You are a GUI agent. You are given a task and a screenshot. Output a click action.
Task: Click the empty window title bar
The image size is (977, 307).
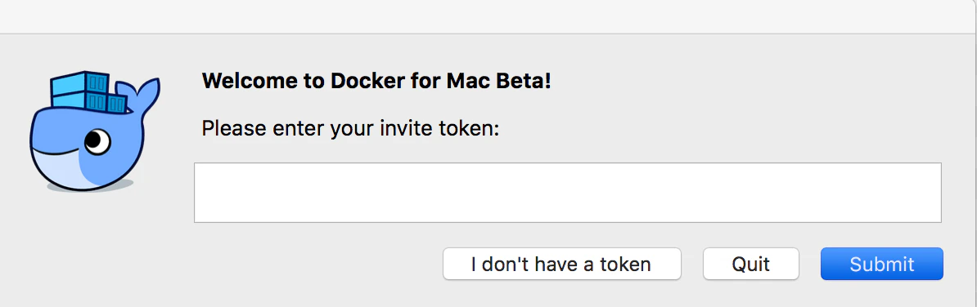488,16
